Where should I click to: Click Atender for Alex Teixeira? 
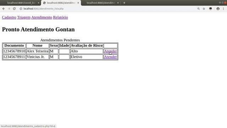tap(110, 51)
